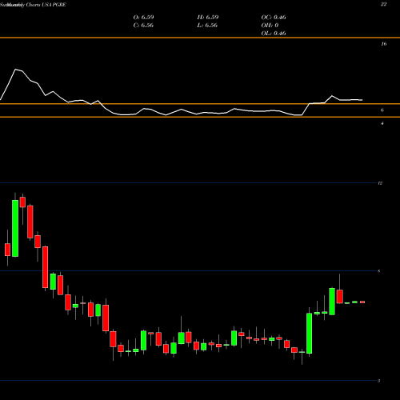Click the 'OL: 0.46' reading
The height and width of the screenshot is (400, 400).
point(274,34)
